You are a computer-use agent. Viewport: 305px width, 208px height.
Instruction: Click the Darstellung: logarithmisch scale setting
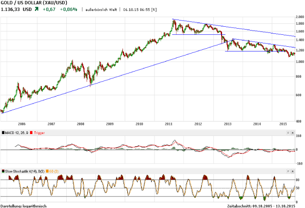coord(24,205)
